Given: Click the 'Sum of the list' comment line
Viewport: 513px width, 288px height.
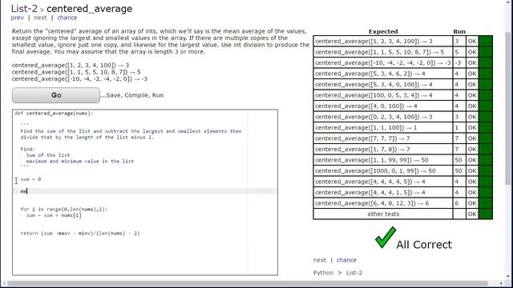Looking at the screenshot, I should click(x=48, y=155).
